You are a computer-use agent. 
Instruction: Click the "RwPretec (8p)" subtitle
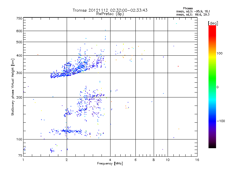point(110,14)
